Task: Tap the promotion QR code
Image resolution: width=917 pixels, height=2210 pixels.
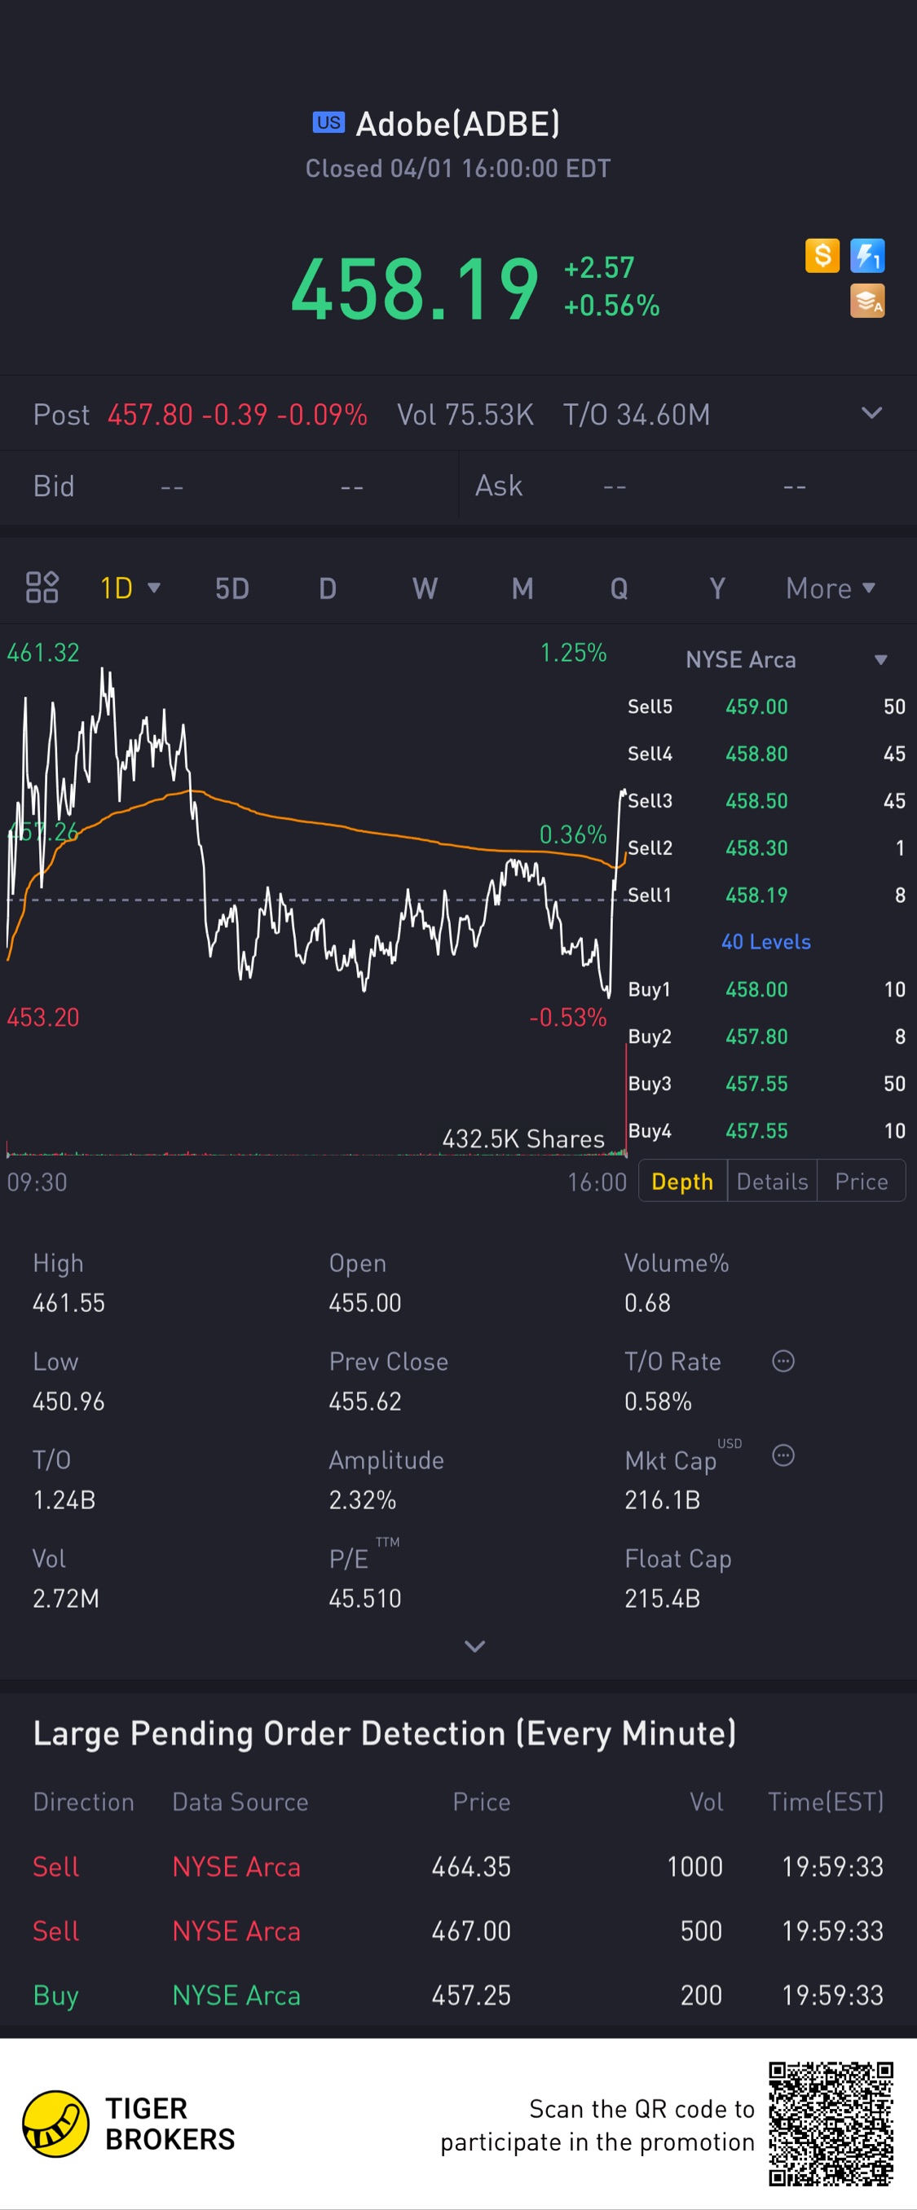Action: click(831, 2124)
